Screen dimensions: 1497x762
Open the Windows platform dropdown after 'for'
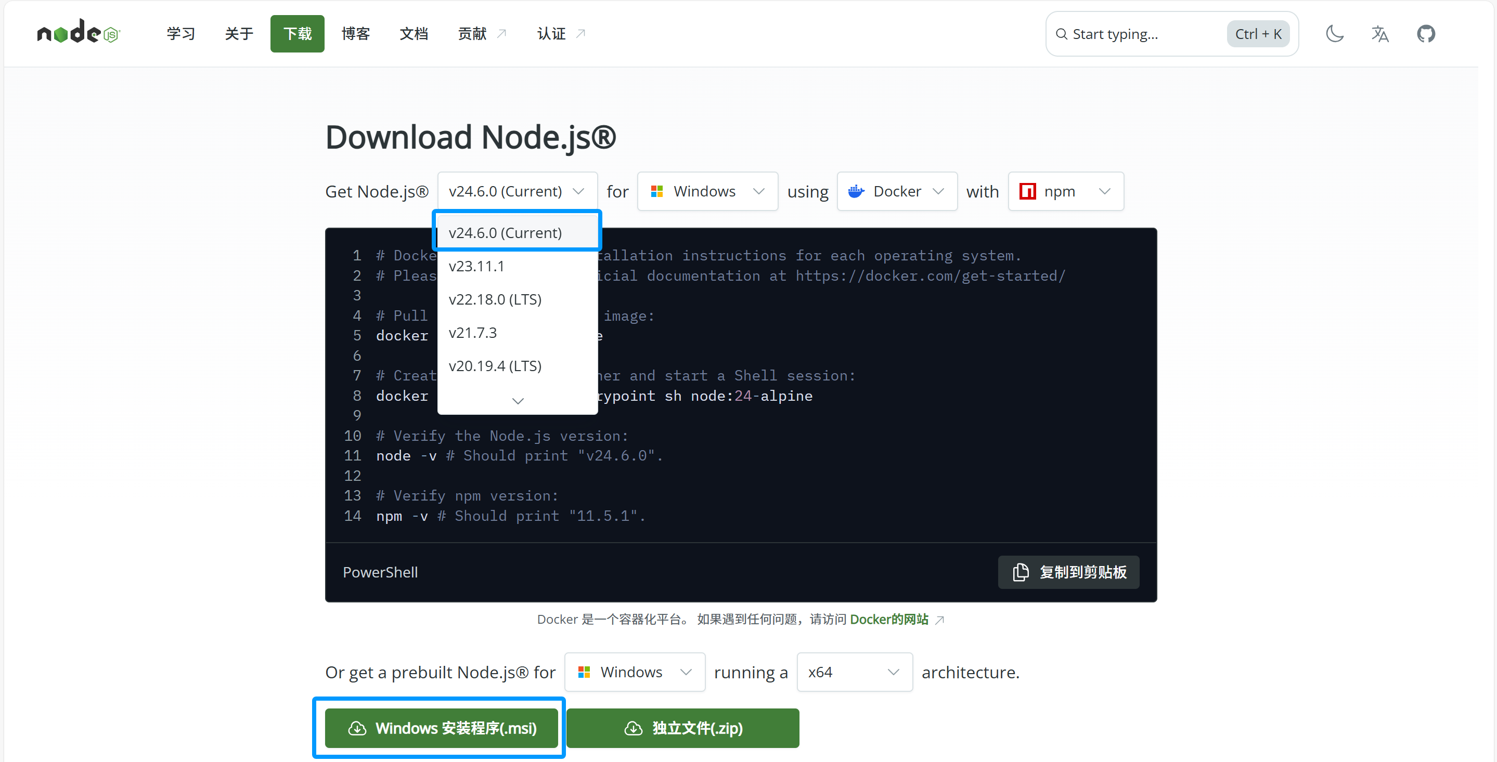pyautogui.click(x=707, y=191)
